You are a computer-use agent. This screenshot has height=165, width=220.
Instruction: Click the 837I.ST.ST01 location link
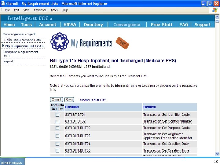(75, 115)
